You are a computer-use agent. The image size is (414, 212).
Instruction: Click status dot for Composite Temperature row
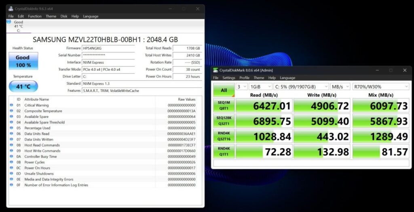[x=11, y=111]
